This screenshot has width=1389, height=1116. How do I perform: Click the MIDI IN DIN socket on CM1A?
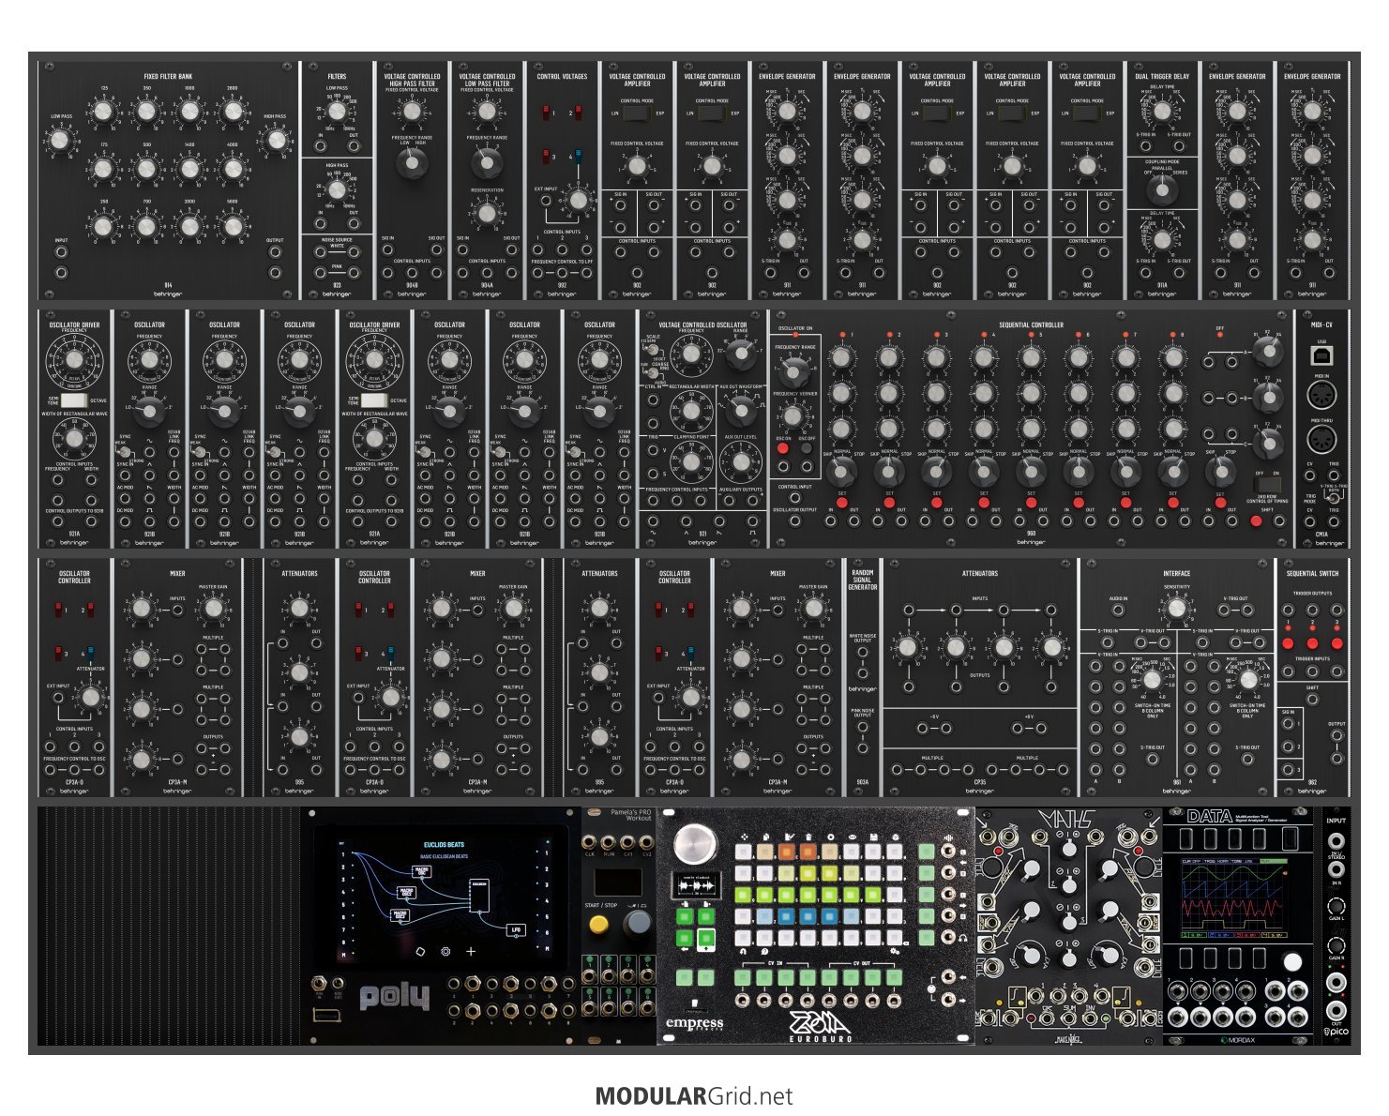(1321, 395)
